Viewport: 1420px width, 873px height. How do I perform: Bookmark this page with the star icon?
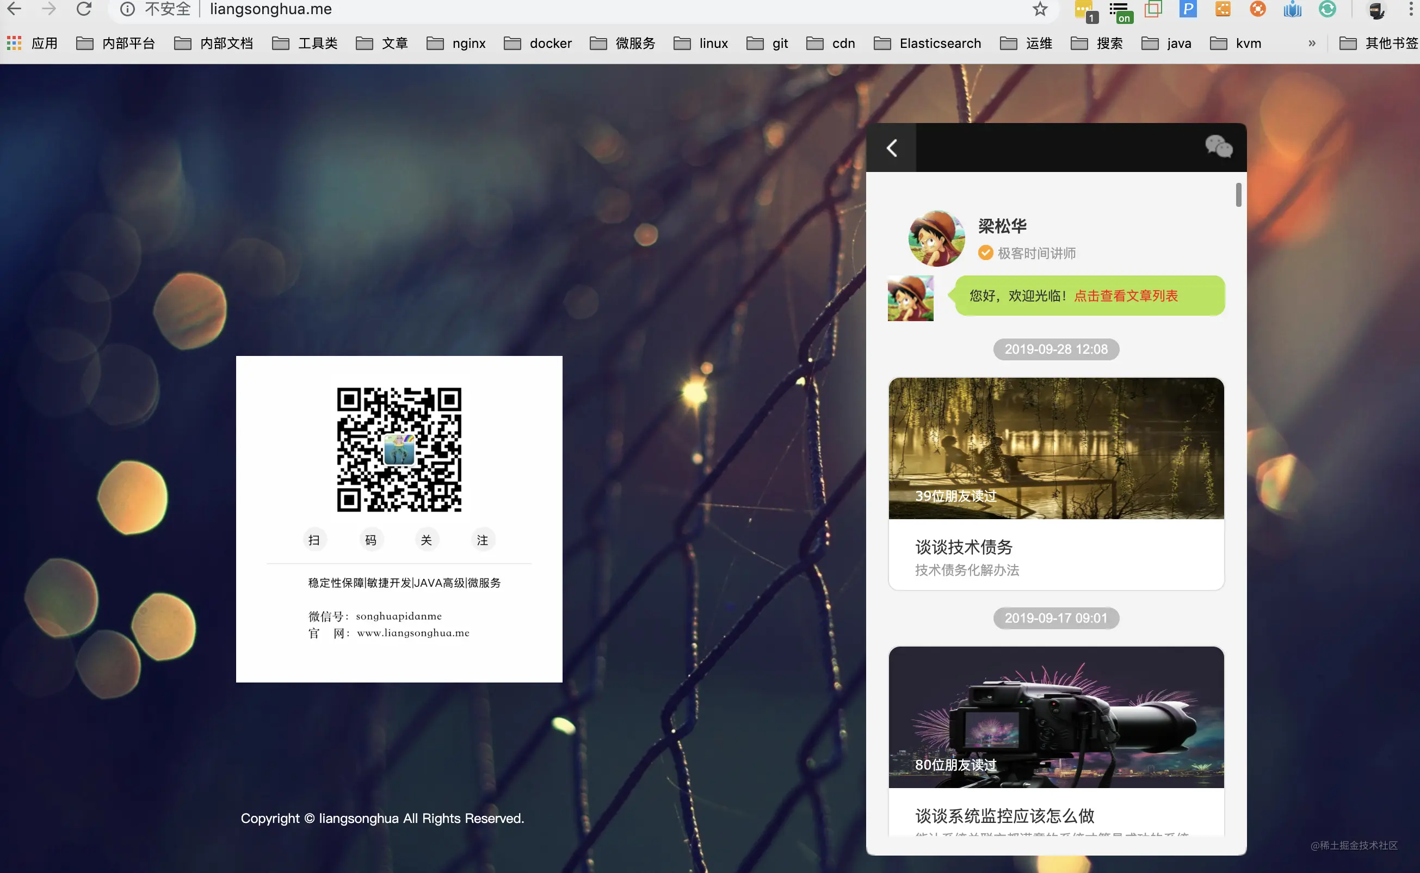[x=1040, y=9]
